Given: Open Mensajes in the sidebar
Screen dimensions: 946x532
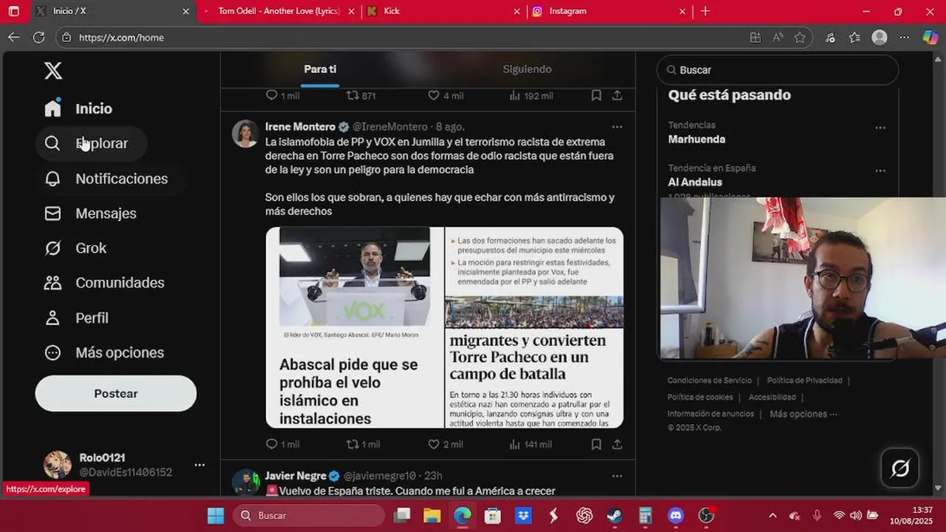Looking at the screenshot, I should tap(91, 214).
